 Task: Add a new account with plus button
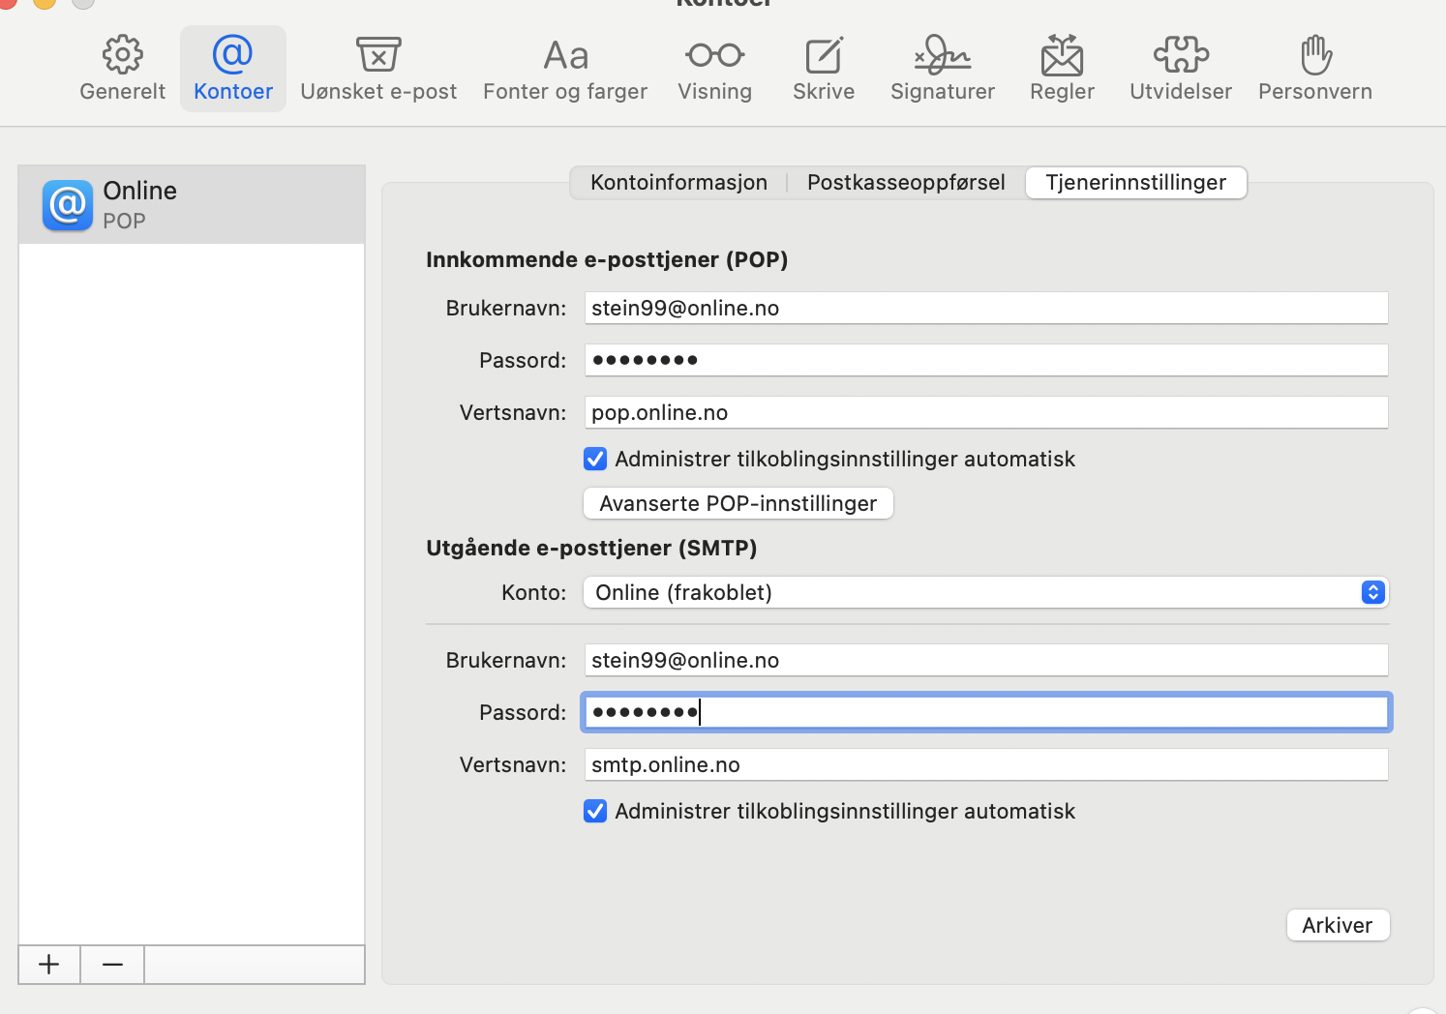tap(49, 965)
